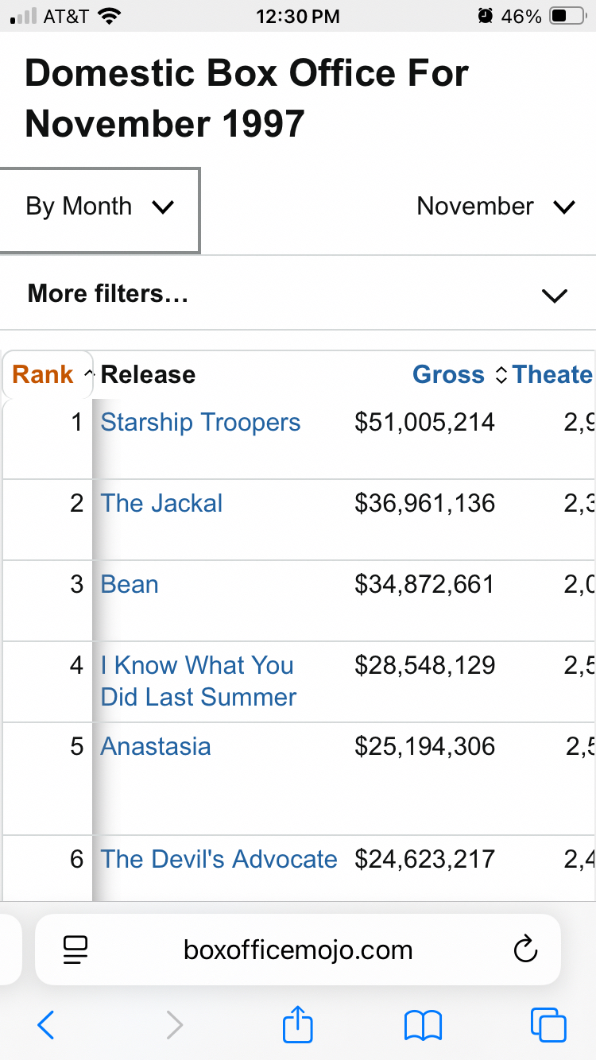
Task: Tap the battery status icon
Action: 567,16
